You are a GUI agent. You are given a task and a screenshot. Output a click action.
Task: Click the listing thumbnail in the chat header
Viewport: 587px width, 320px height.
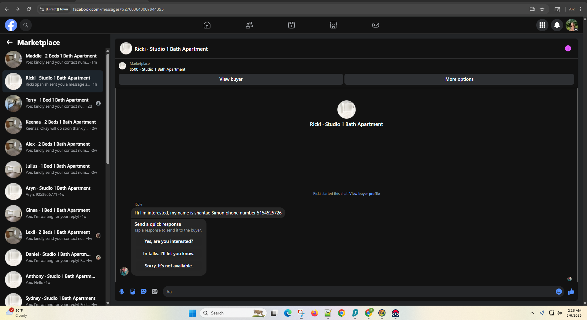(x=126, y=48)
